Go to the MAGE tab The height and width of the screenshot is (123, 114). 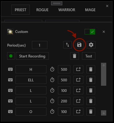pos(90,10)
